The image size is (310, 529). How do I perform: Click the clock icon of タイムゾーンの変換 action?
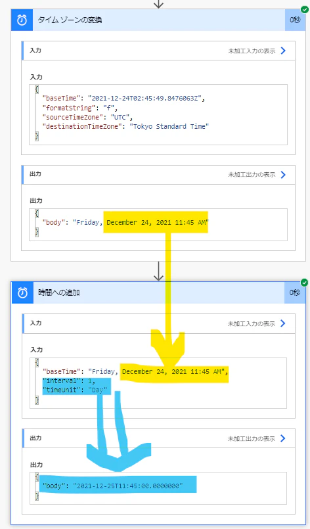(22, 20)
